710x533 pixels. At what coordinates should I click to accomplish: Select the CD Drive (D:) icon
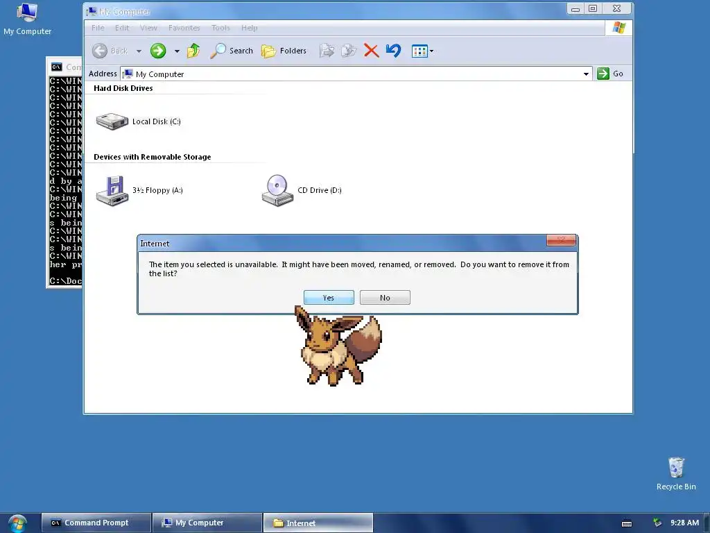(277, 190)
